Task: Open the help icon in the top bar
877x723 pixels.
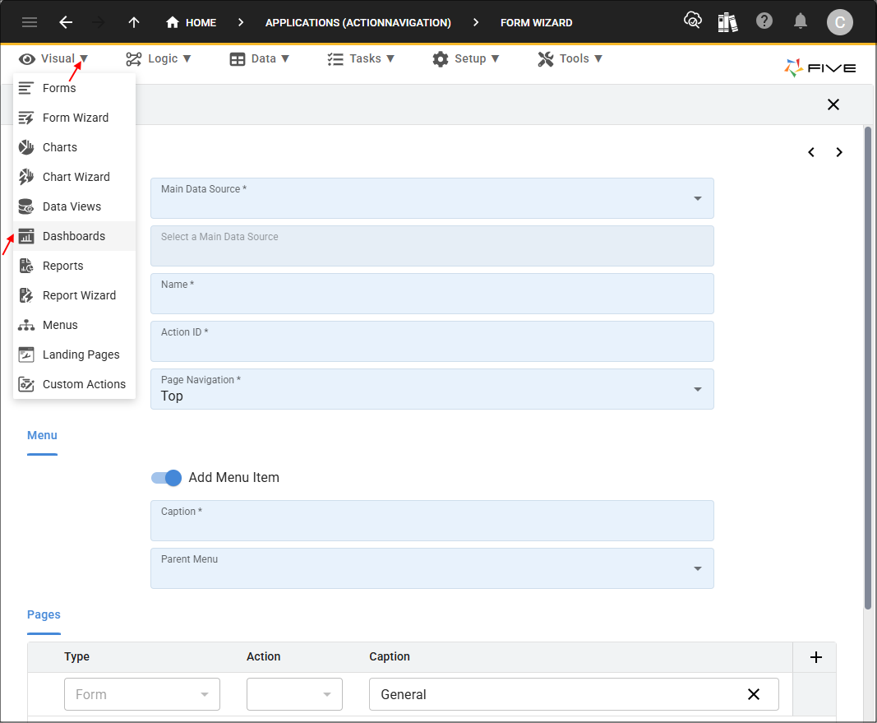Action: point(764,22)
